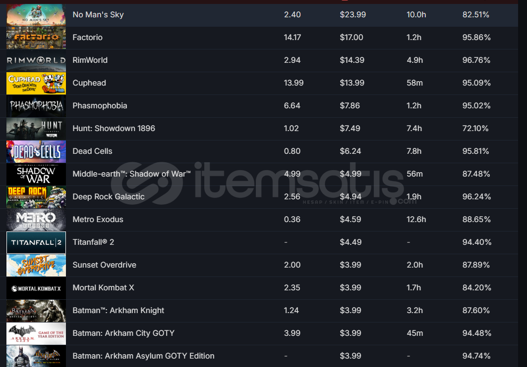Image resolution: width=527 pixels, height=367 pixels.
Task: Select the "Sunset Overdrive" game name
Action: (x=105, y=265)
